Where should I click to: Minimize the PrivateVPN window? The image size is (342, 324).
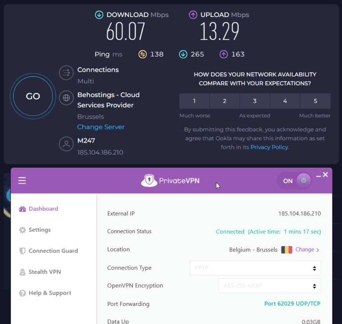(318, 176)
